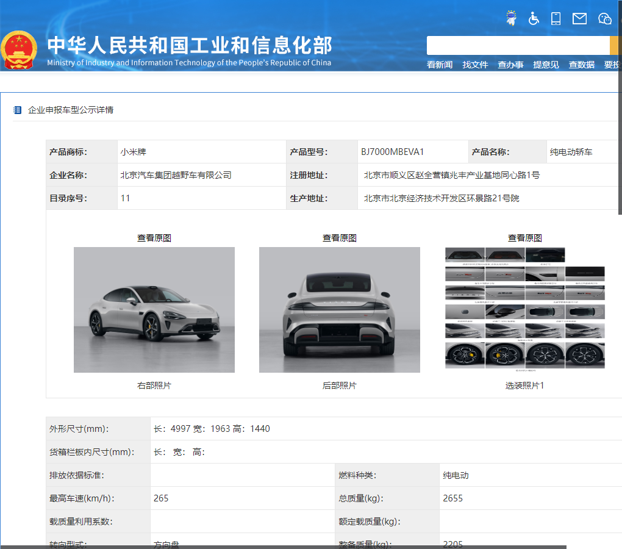This screenshot has width=622, height=549.
Task: Go to the 提意见 navigation item
Action: point(546,65)
